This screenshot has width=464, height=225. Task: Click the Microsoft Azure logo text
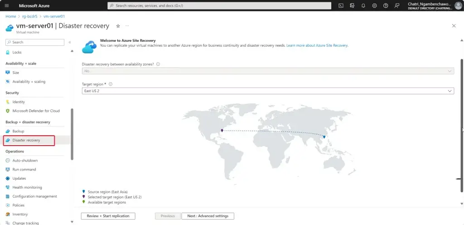34,5
